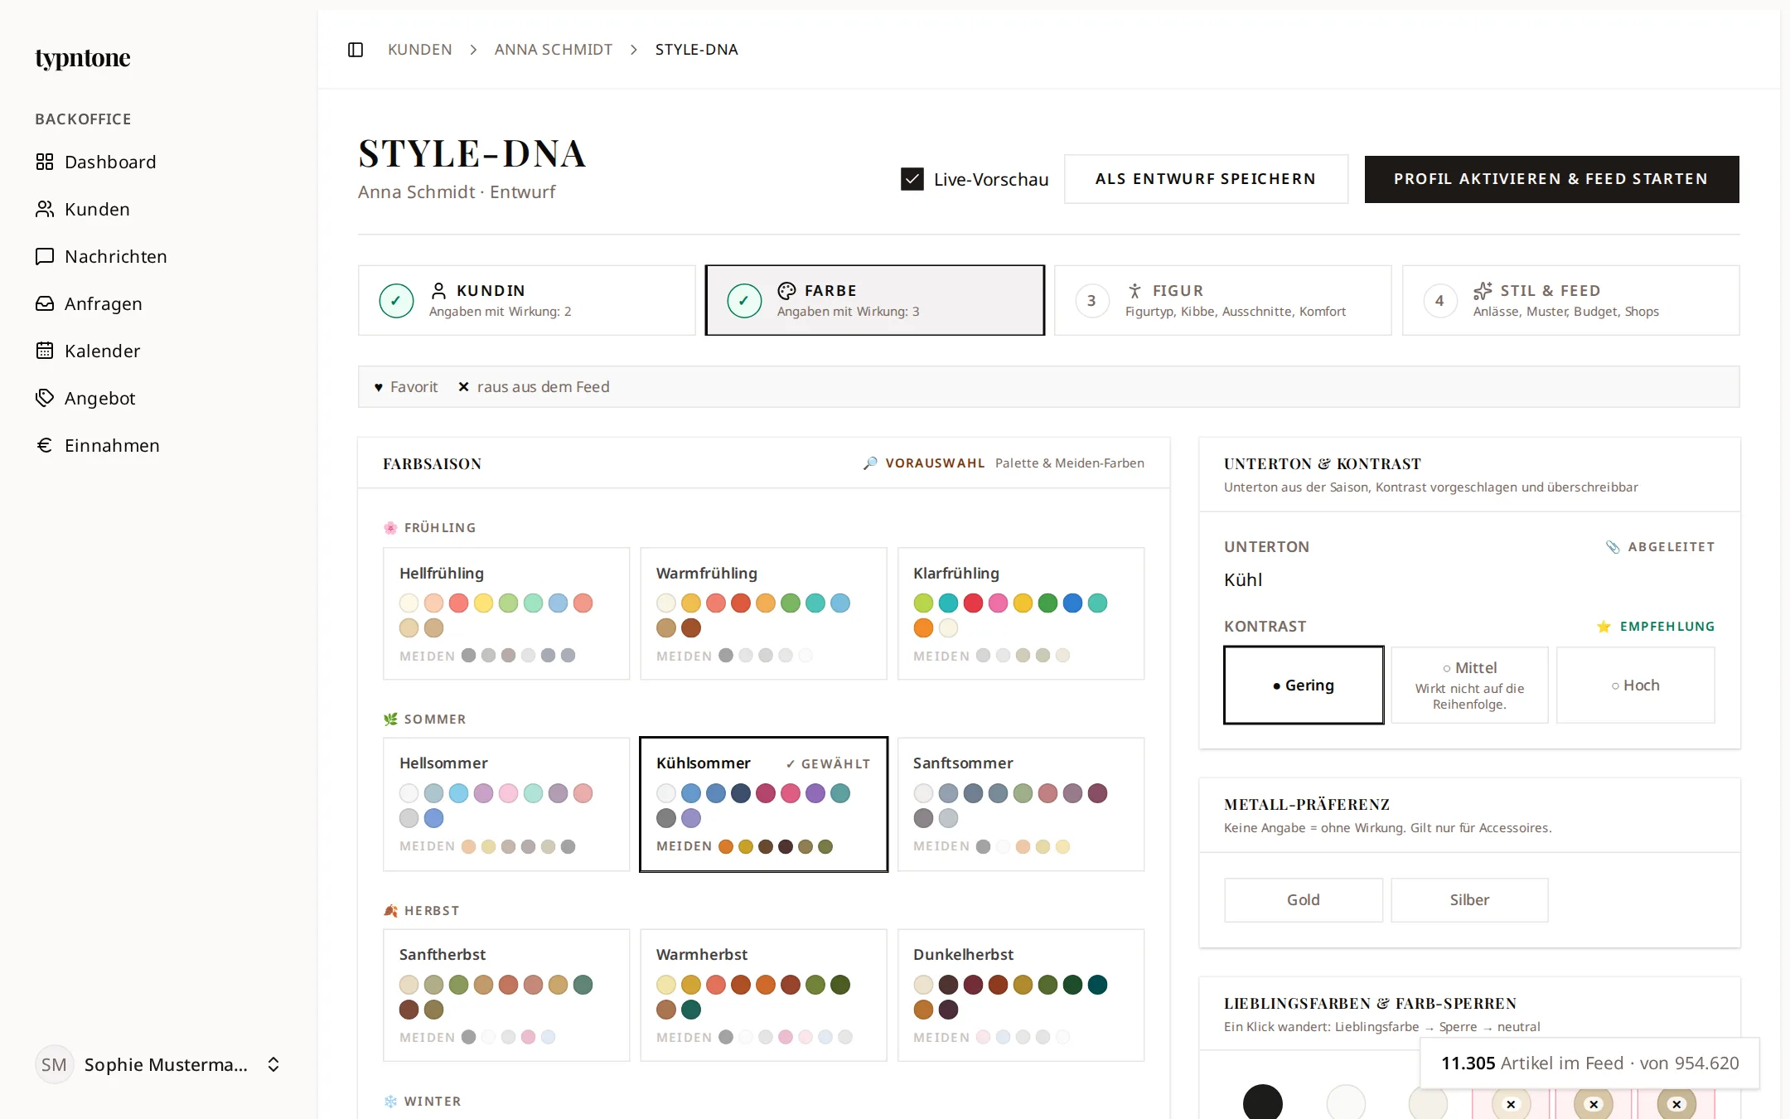Toggle the sidebar panel icon
The width and height of the screenshot is (1790, 1119).
click(x=356, y=50)
